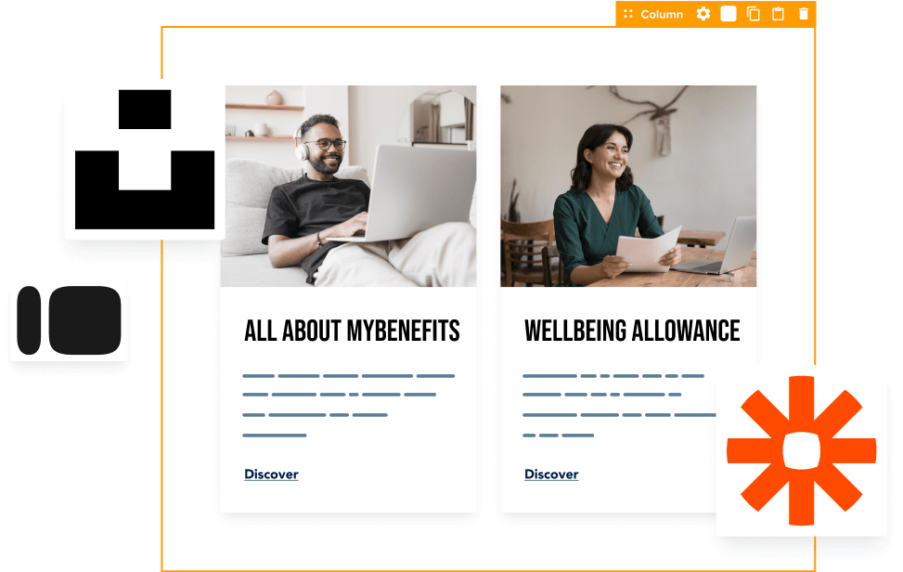Click the black pill-and-square logo tile
Viewport: 903px width, 572px height.
click(x=69, y=320)
